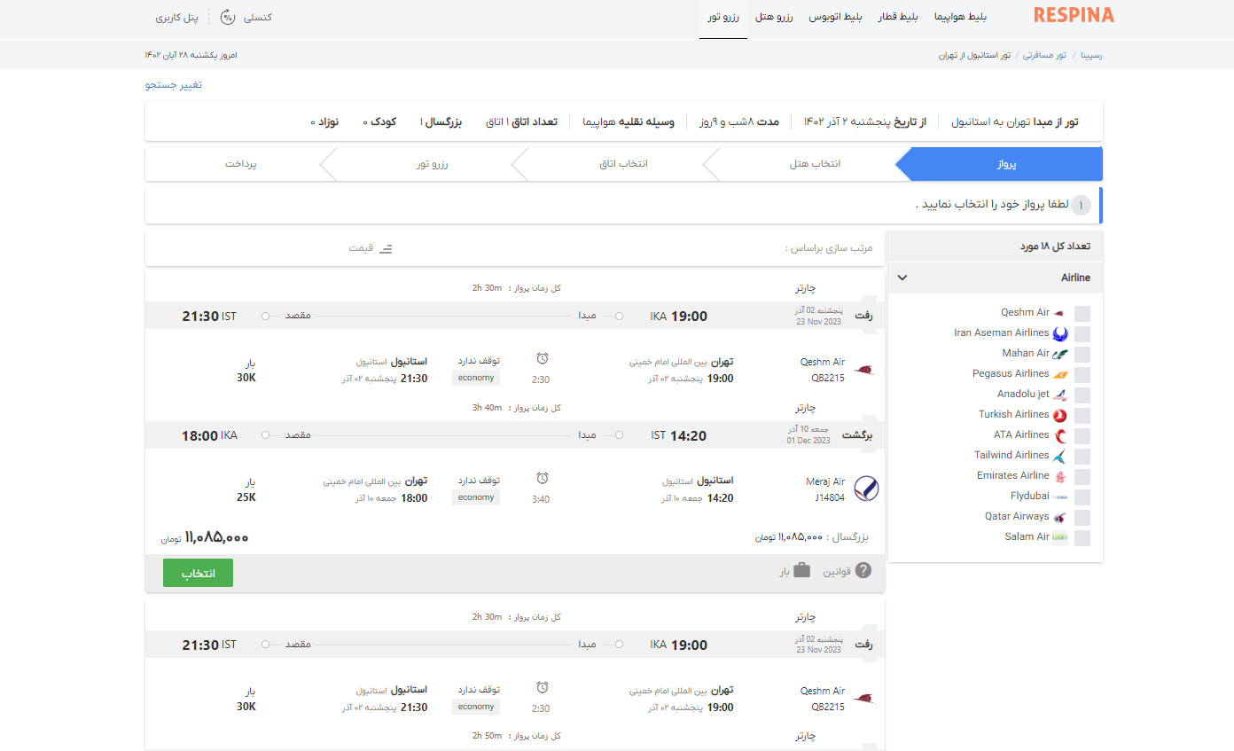Viewport: 1234px width, 751px height.
Task: Open the بلیط قطار section
Action: pos(898,16)
